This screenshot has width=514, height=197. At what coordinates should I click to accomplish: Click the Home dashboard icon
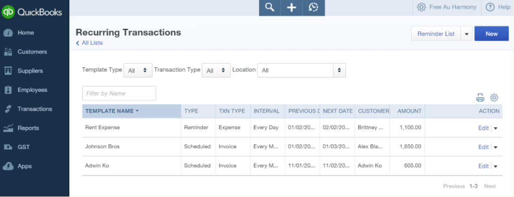[8, 33]
